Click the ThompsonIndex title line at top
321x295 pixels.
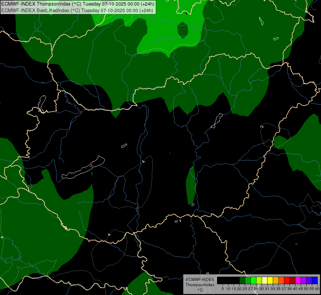tap(78, 4)
